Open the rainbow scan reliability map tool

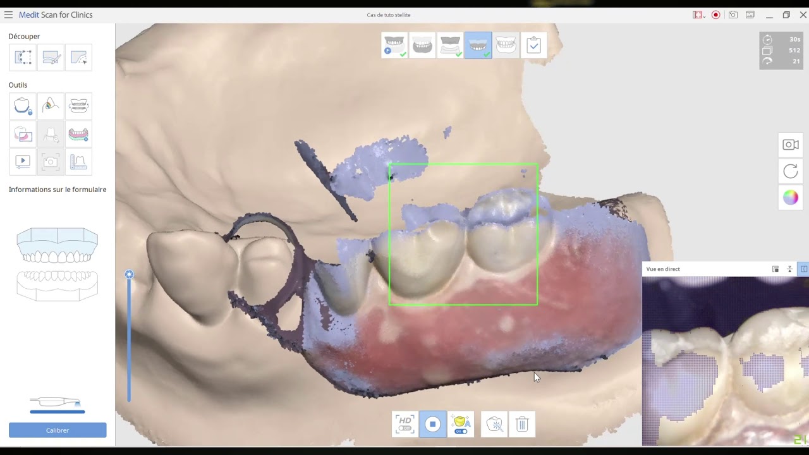tap(51, 106)
